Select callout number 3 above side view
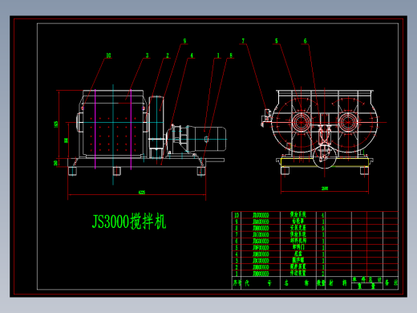Viewport: 417px width, 313px height. click(x=147, y=55)
